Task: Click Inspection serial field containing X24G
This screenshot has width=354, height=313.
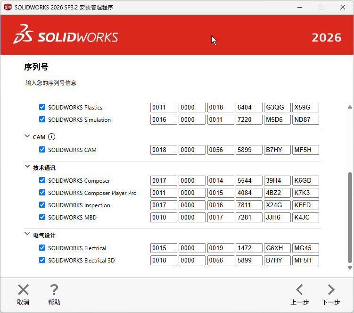Action: coord(277,205)
